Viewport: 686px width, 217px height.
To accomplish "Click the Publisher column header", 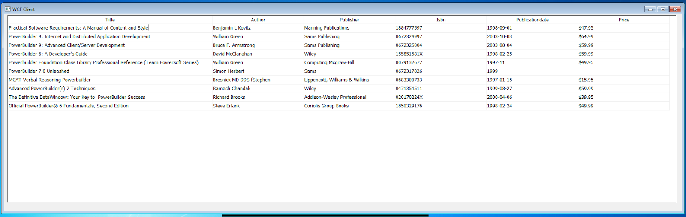I will tap(349, 20).
